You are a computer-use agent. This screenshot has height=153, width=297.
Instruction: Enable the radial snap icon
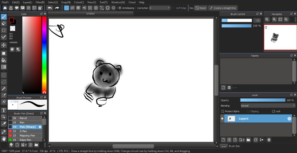click(x=90, y=8)
